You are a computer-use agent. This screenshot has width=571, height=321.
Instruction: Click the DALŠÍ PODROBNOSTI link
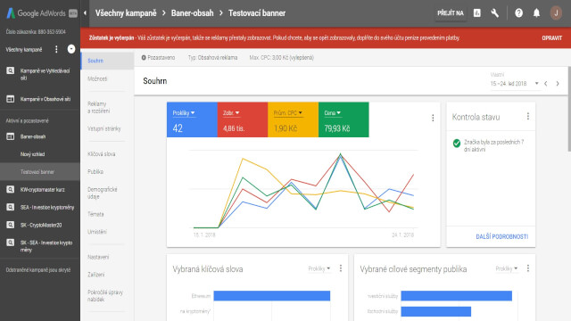coord(501,236)
